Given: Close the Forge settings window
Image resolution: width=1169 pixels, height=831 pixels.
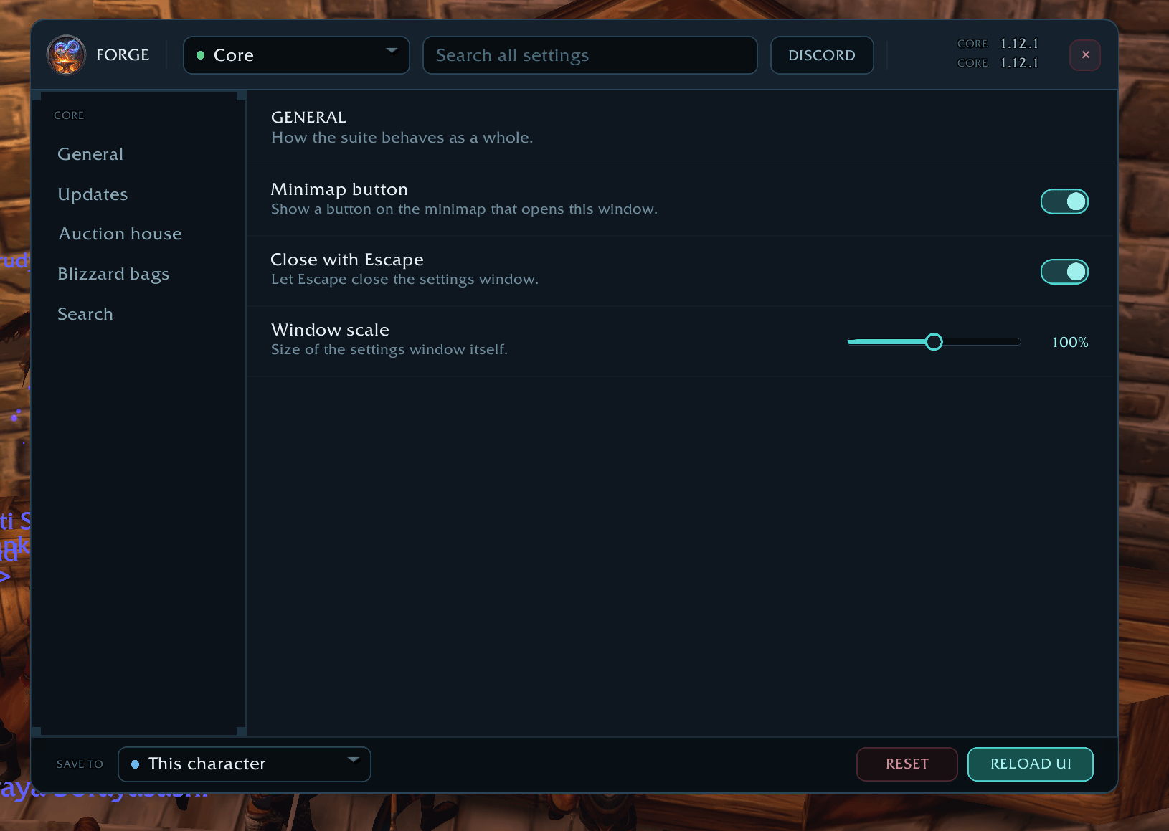Looking at the screenshot, I should pos(1085,55).
